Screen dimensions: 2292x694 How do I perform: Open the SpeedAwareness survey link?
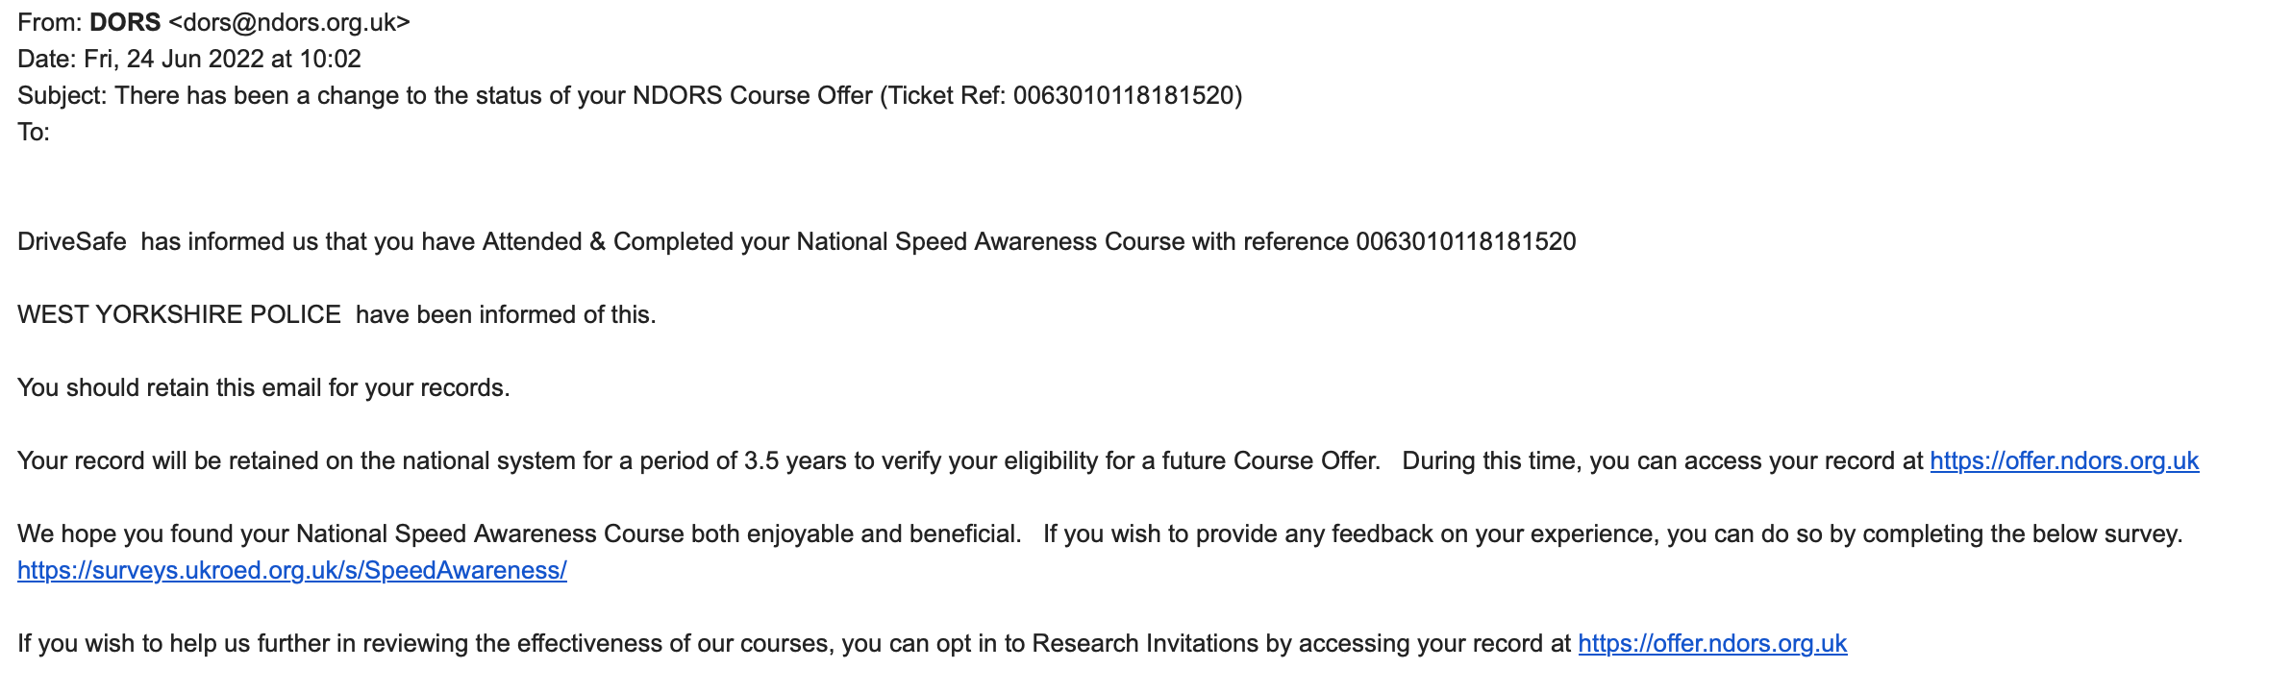point(291,571)
